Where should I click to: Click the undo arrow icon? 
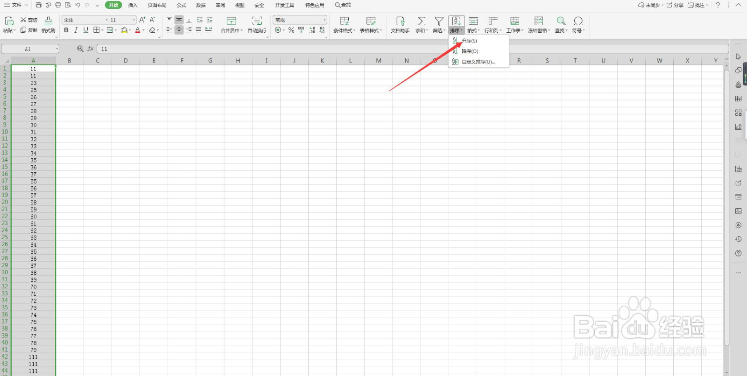click(x=78, y=5)
